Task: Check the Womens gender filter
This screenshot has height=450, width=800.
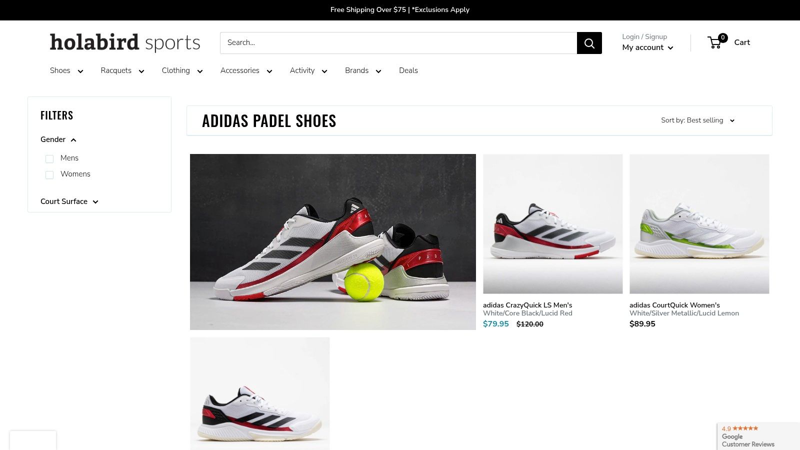Action: tap(49, 174)
